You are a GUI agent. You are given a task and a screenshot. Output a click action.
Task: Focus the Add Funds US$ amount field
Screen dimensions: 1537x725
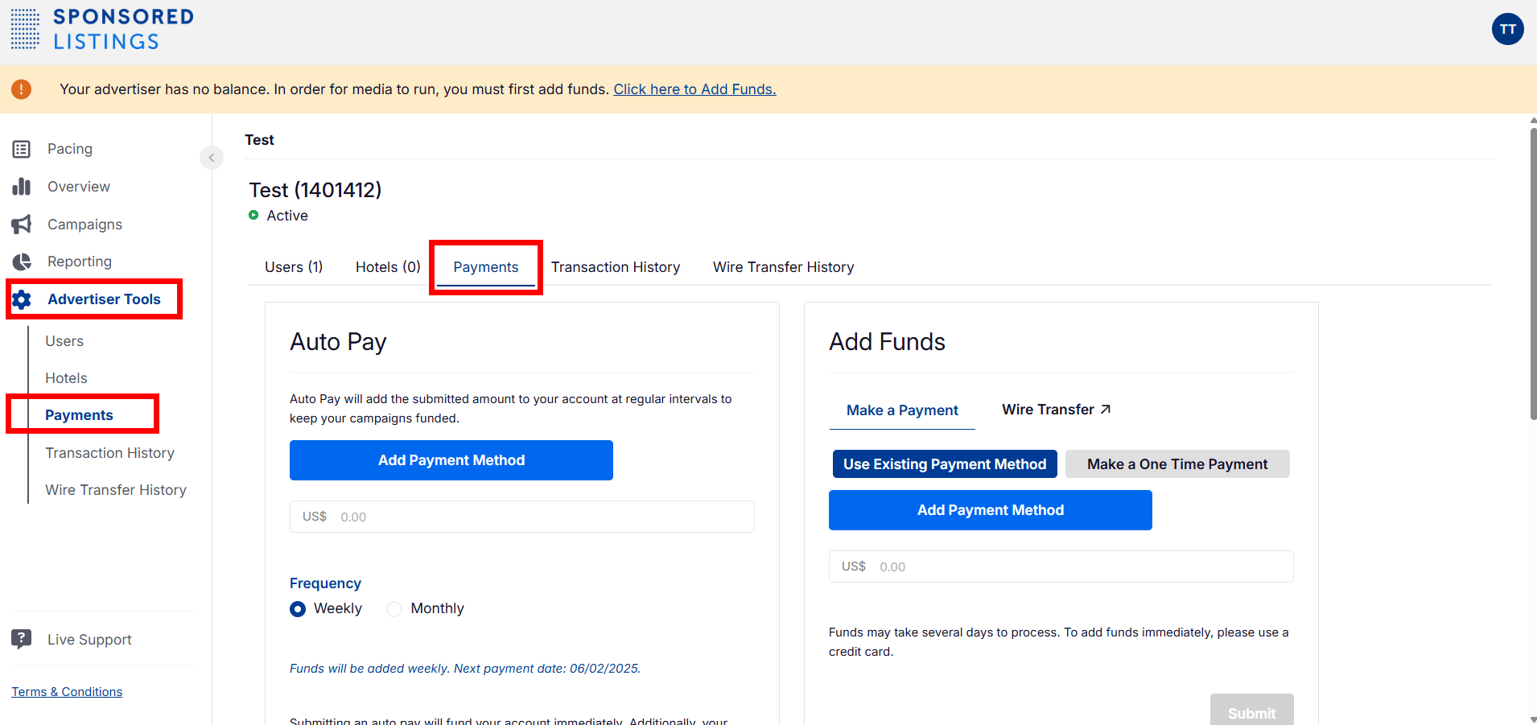pos(1061,566)
